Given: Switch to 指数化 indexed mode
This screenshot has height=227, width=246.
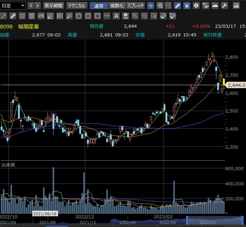Looking at the screenshot, I should point(117,6).
